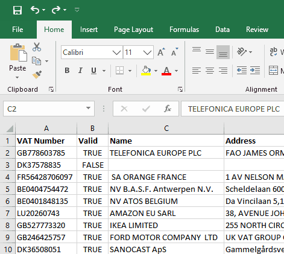Decrease cell indent

(x=242, y=71)
